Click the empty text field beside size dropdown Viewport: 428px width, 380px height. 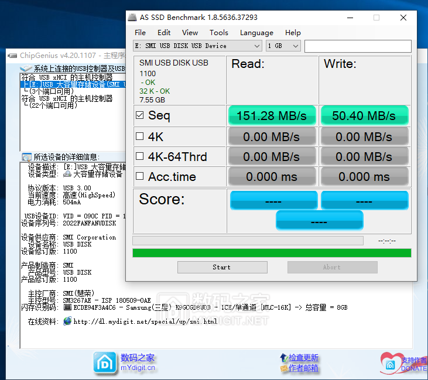(358, 46)
